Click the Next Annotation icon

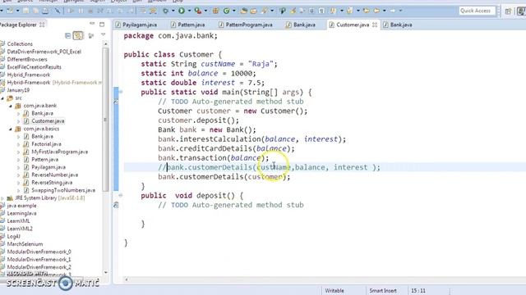333,11
